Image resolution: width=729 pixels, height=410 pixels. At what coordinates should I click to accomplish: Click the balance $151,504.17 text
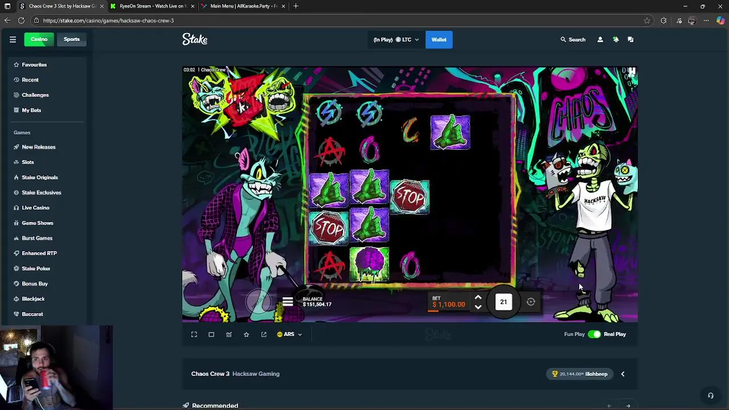point(317,305)
